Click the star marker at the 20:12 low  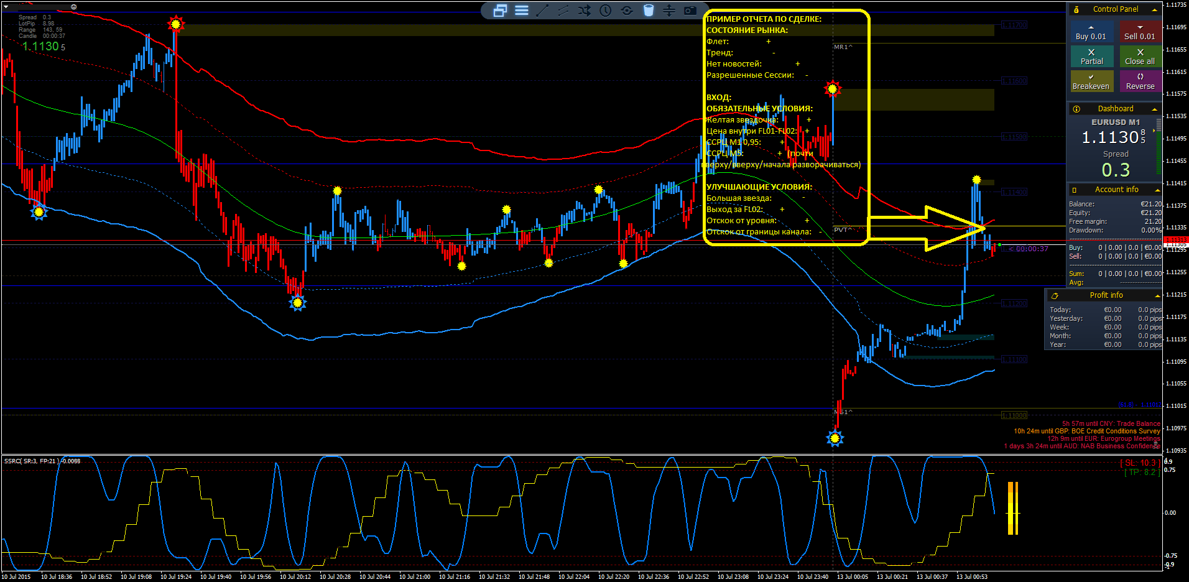pos(297,303)
